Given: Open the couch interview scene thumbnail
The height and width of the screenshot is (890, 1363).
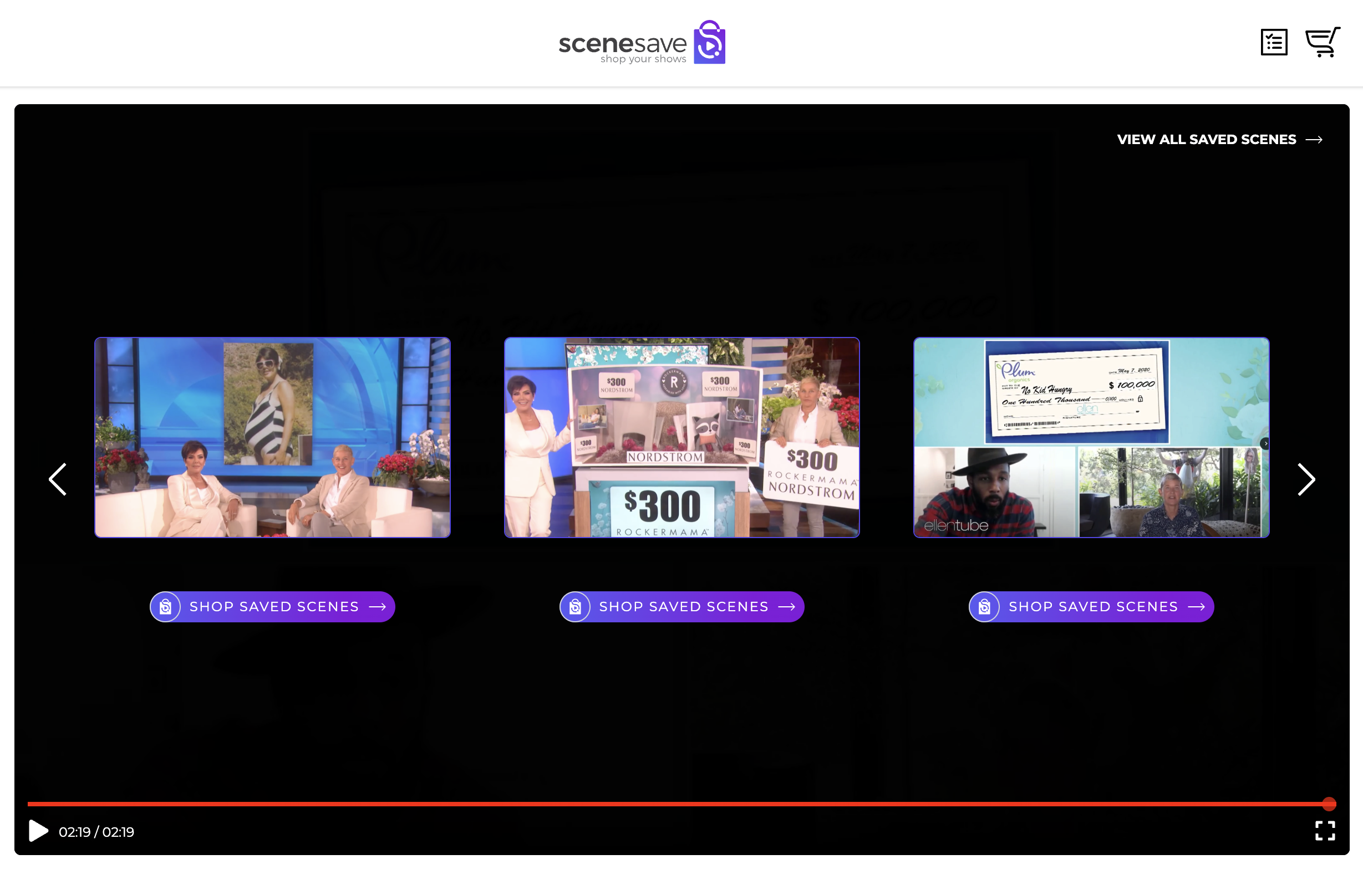Looking at the screenshot, I should tap(273, 437).
